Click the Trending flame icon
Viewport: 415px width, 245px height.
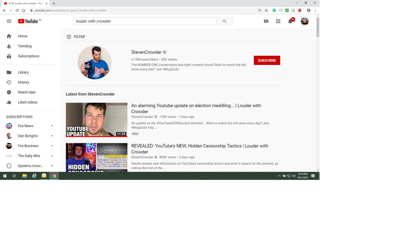pyautogui.click(x=9, y=46)
